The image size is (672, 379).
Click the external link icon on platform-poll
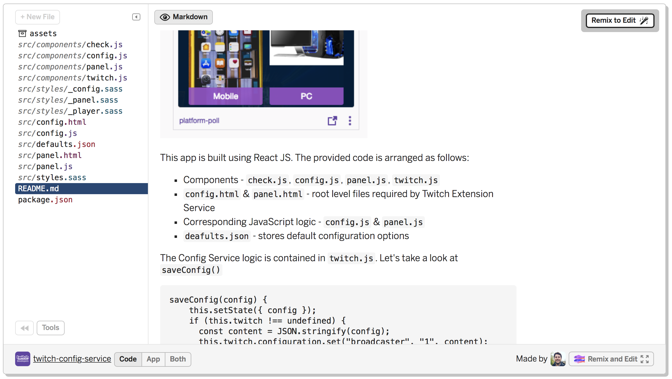[x=332, y=121]
